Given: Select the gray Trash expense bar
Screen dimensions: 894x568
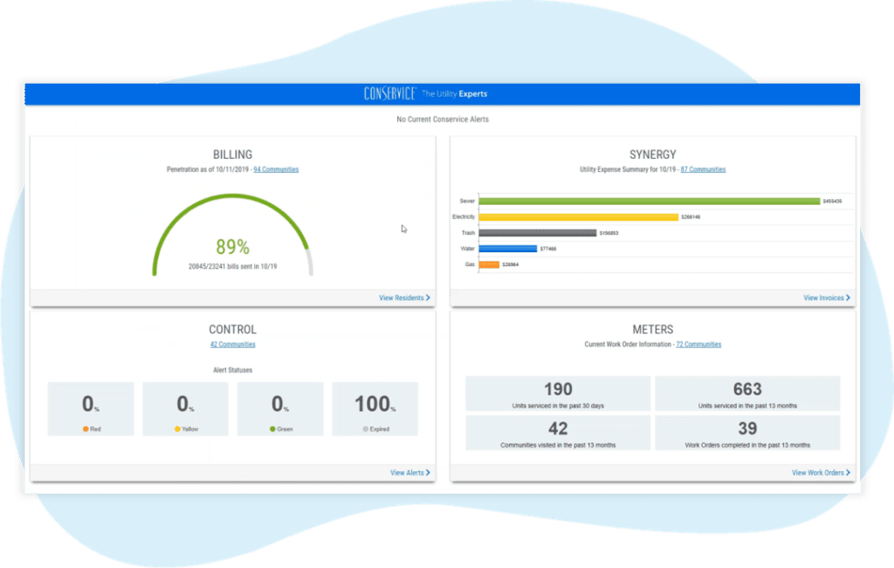Looking at the screenshot, I should pos(537,233).
